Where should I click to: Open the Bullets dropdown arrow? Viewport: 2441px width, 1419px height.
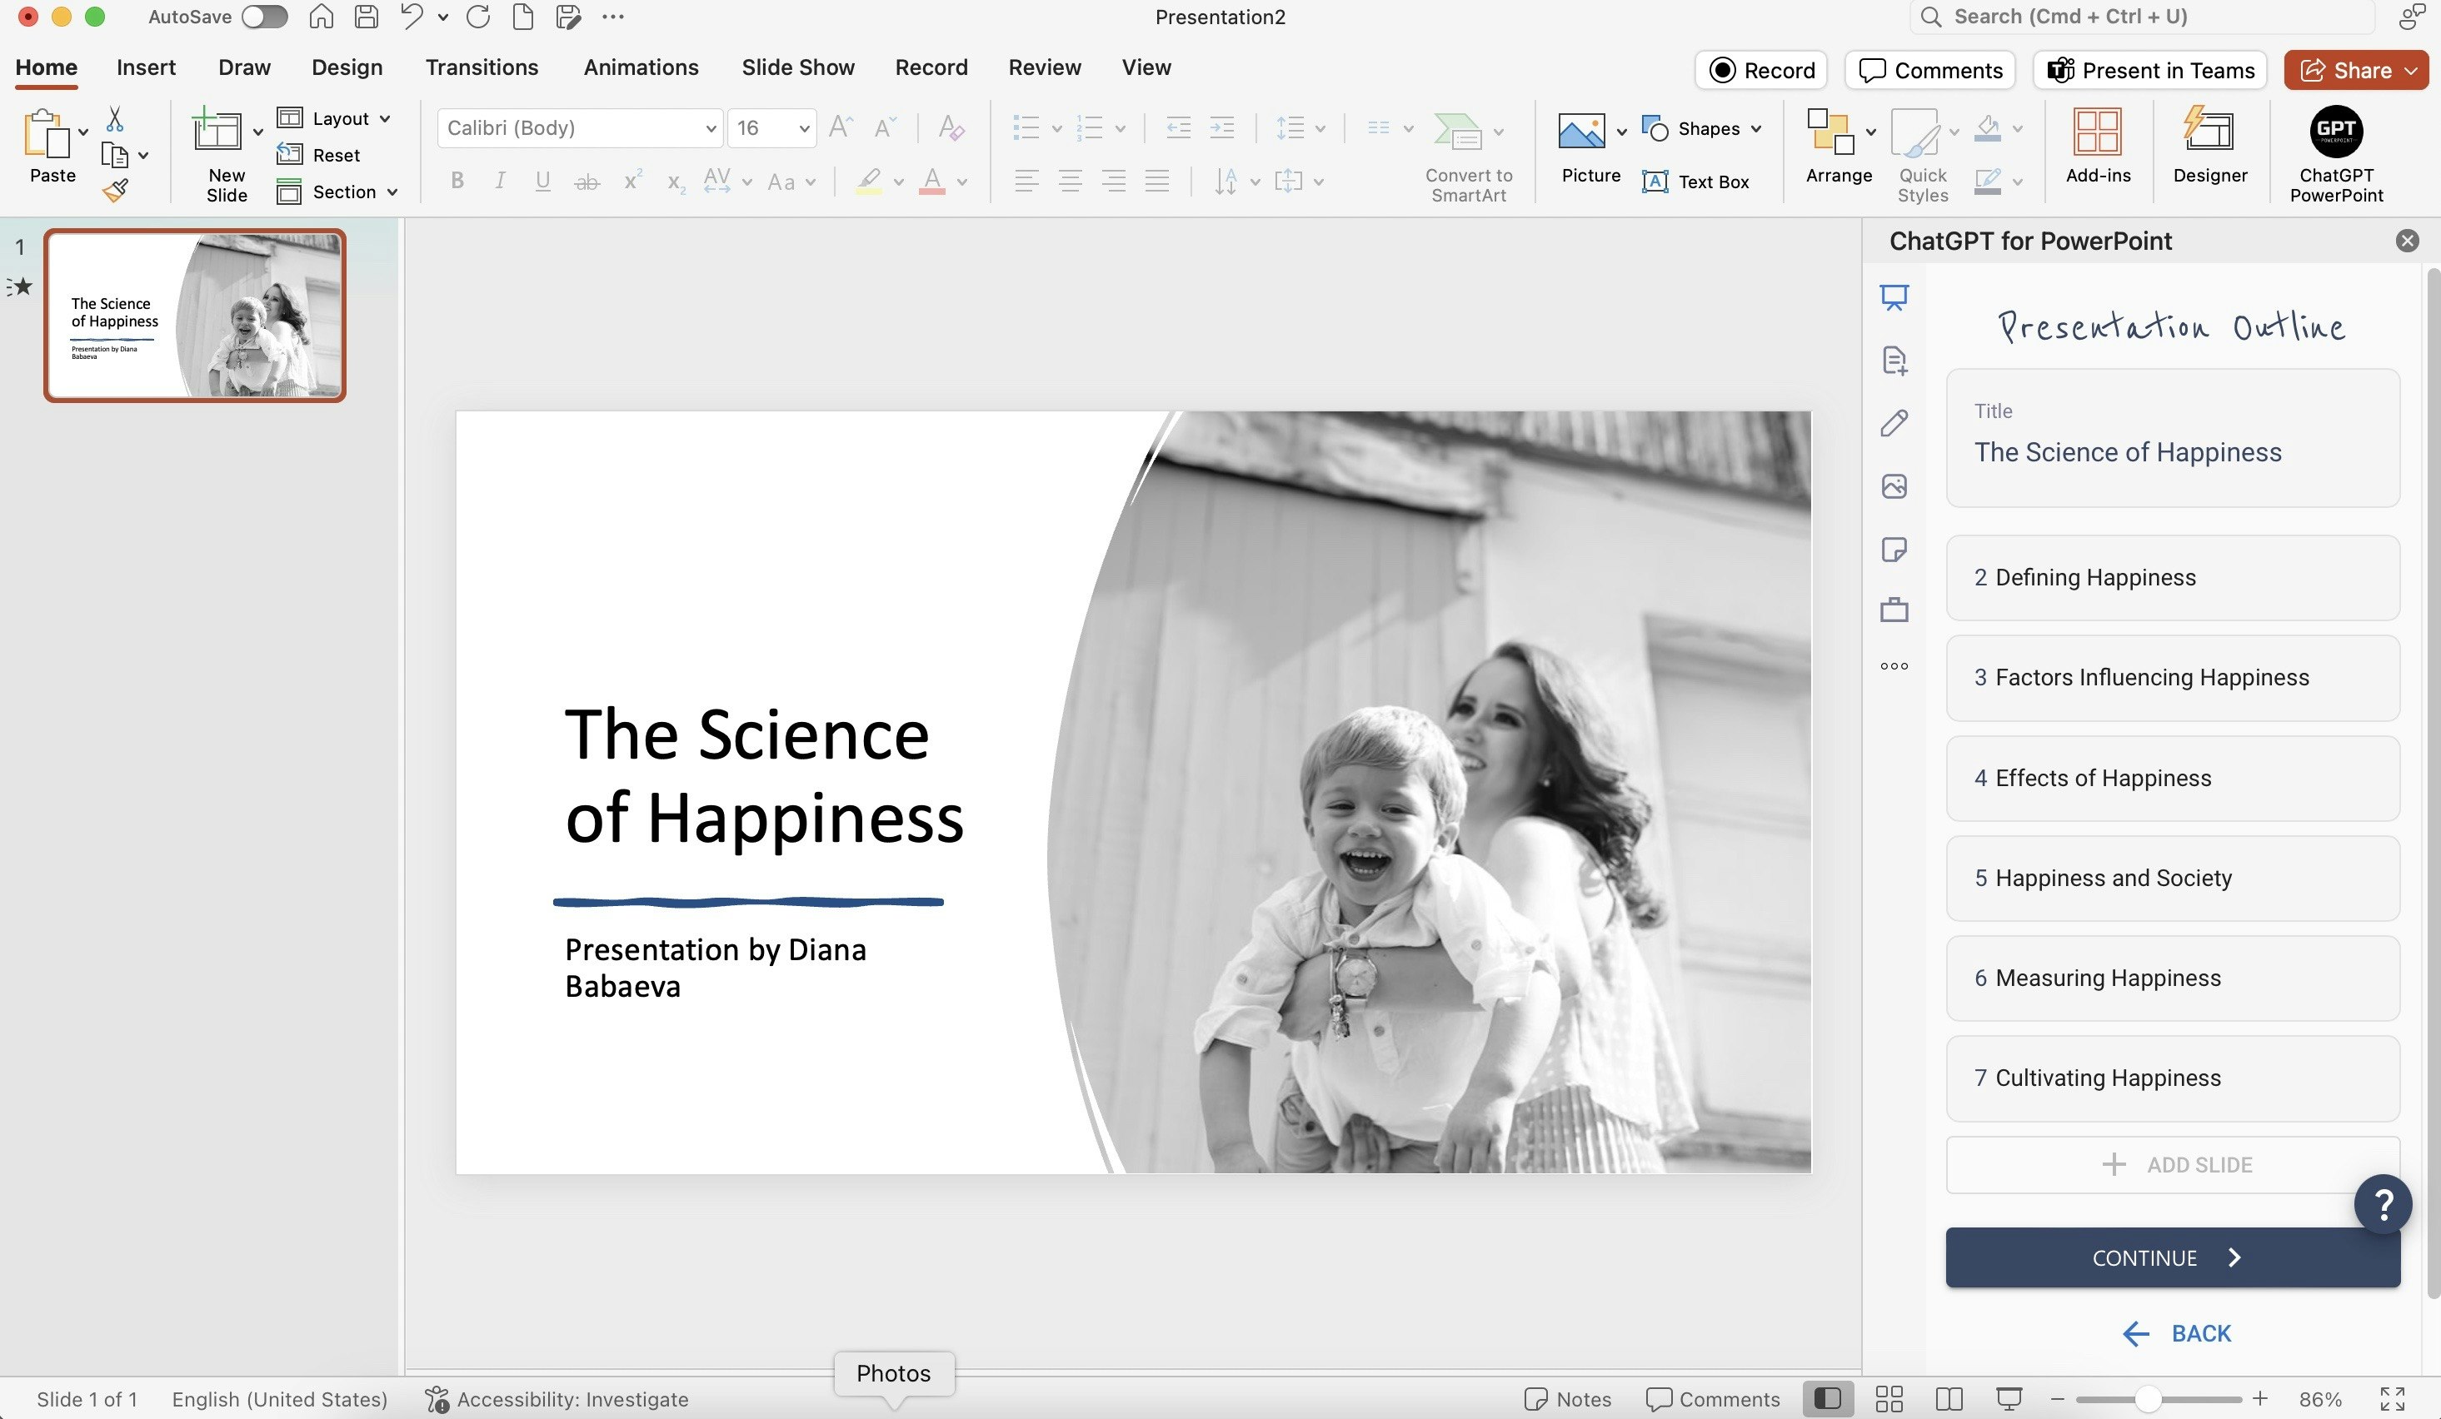1057,129
